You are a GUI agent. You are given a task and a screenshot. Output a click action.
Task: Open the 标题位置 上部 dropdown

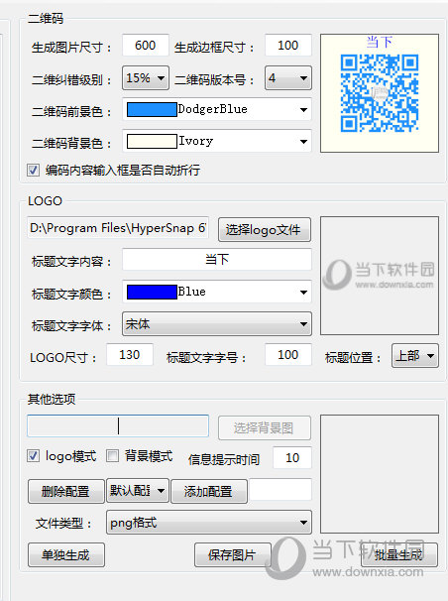click(x=415, y=356)
